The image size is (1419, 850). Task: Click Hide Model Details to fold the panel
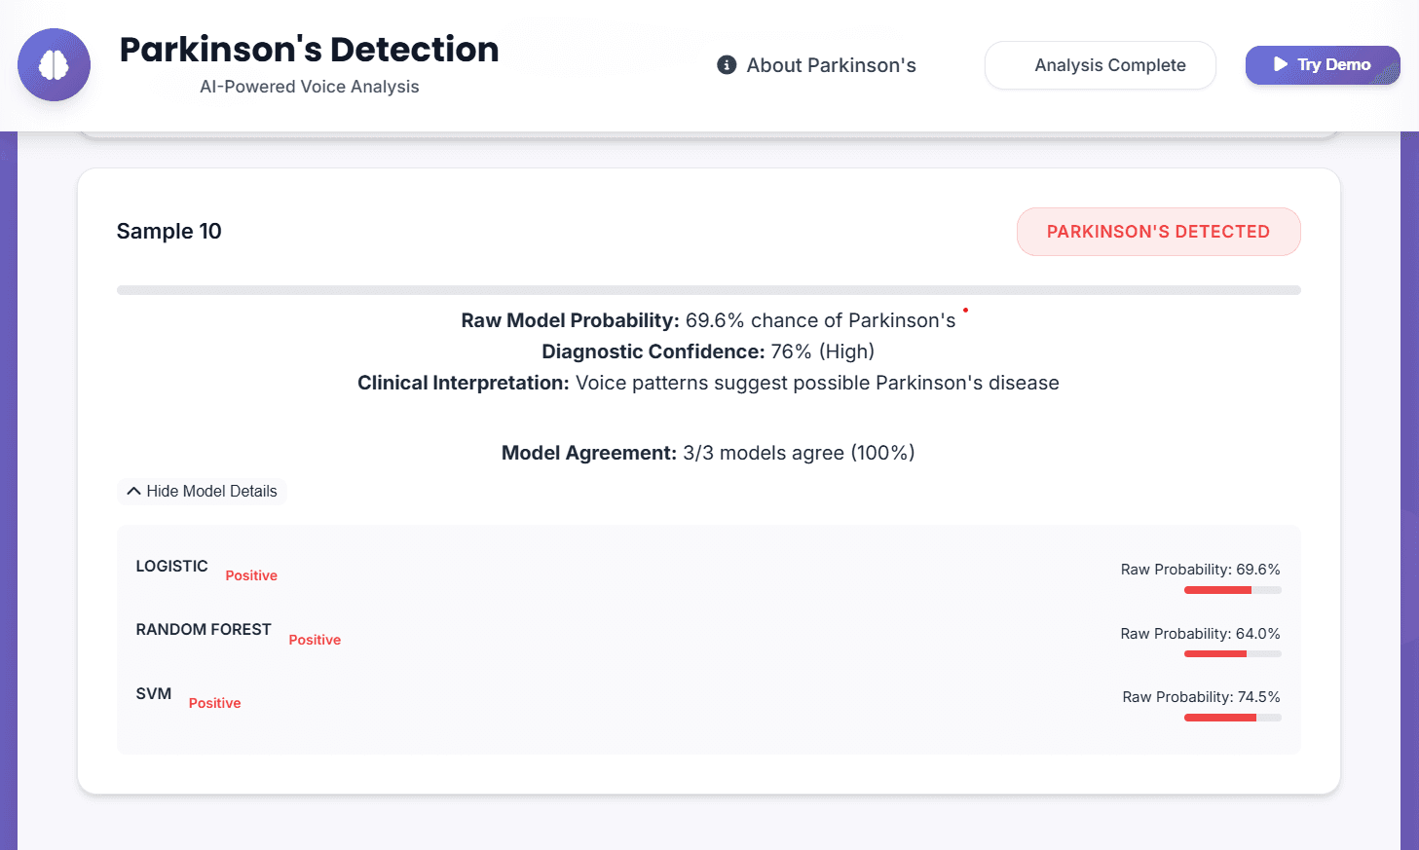pos(202,491)
